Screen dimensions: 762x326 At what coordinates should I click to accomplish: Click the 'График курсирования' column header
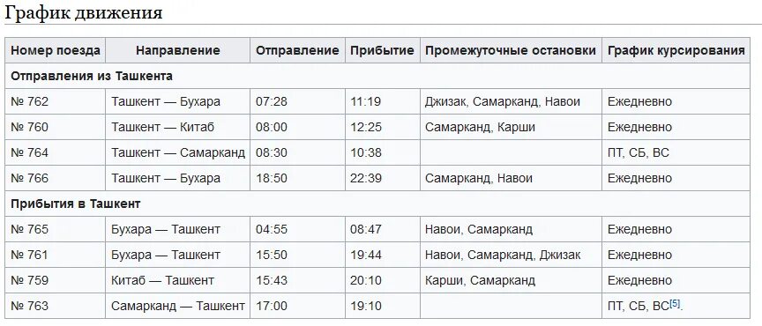click(676, 50)
